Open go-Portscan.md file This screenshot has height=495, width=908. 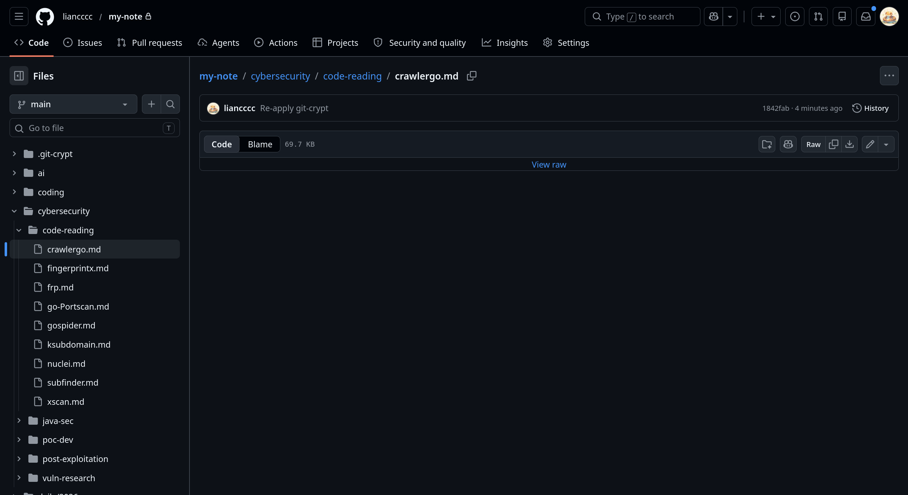coord(95,306)
